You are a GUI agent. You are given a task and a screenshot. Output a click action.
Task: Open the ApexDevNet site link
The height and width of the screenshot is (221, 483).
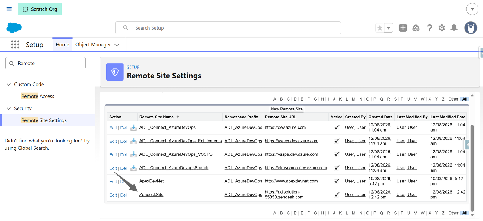(x=151, y=181)
